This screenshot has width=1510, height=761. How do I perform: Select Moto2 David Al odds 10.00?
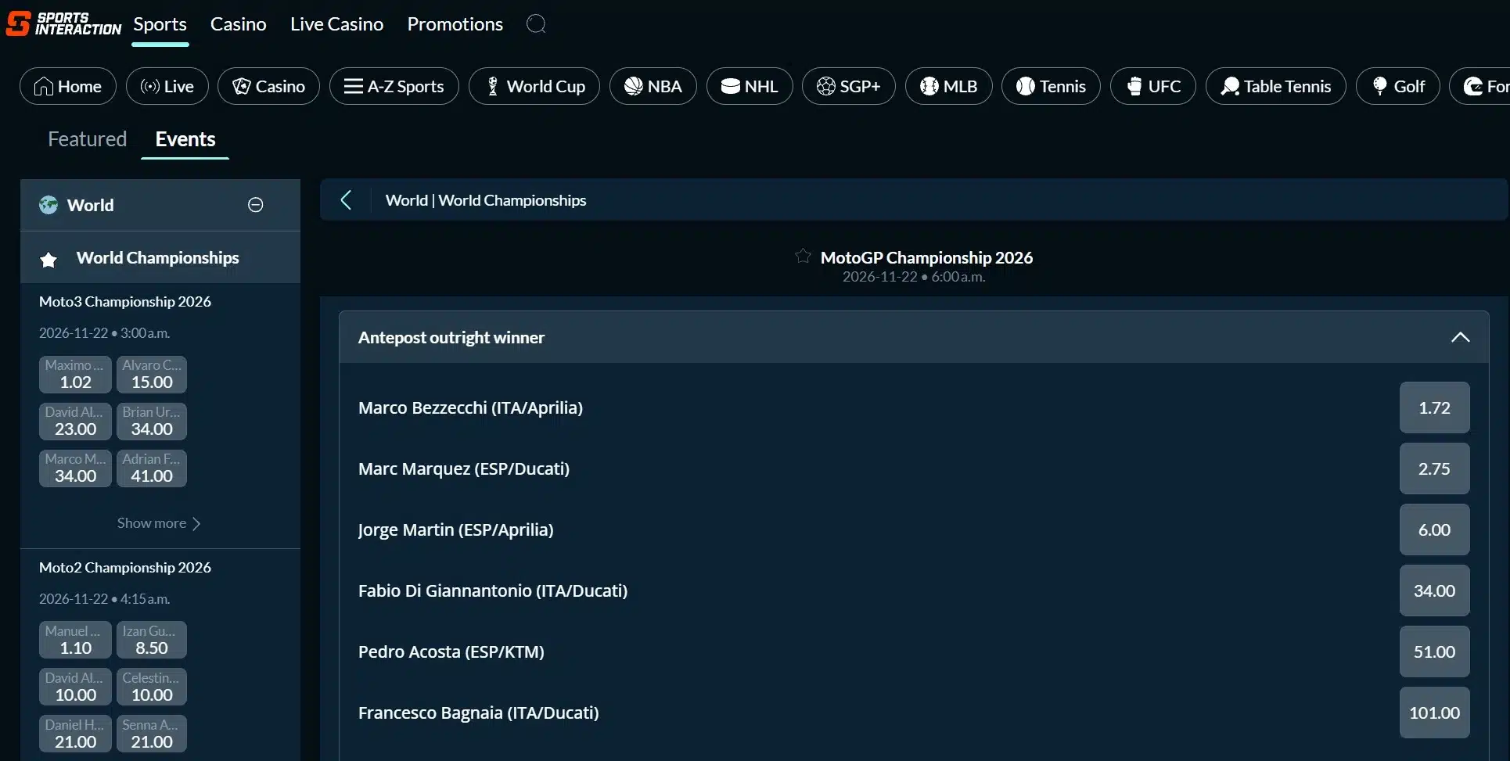click(75, 687)
